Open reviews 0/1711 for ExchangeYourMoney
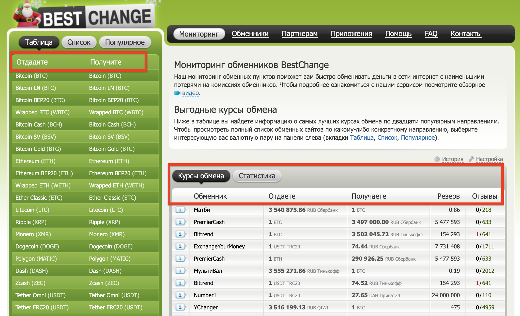 click(485, 246)
